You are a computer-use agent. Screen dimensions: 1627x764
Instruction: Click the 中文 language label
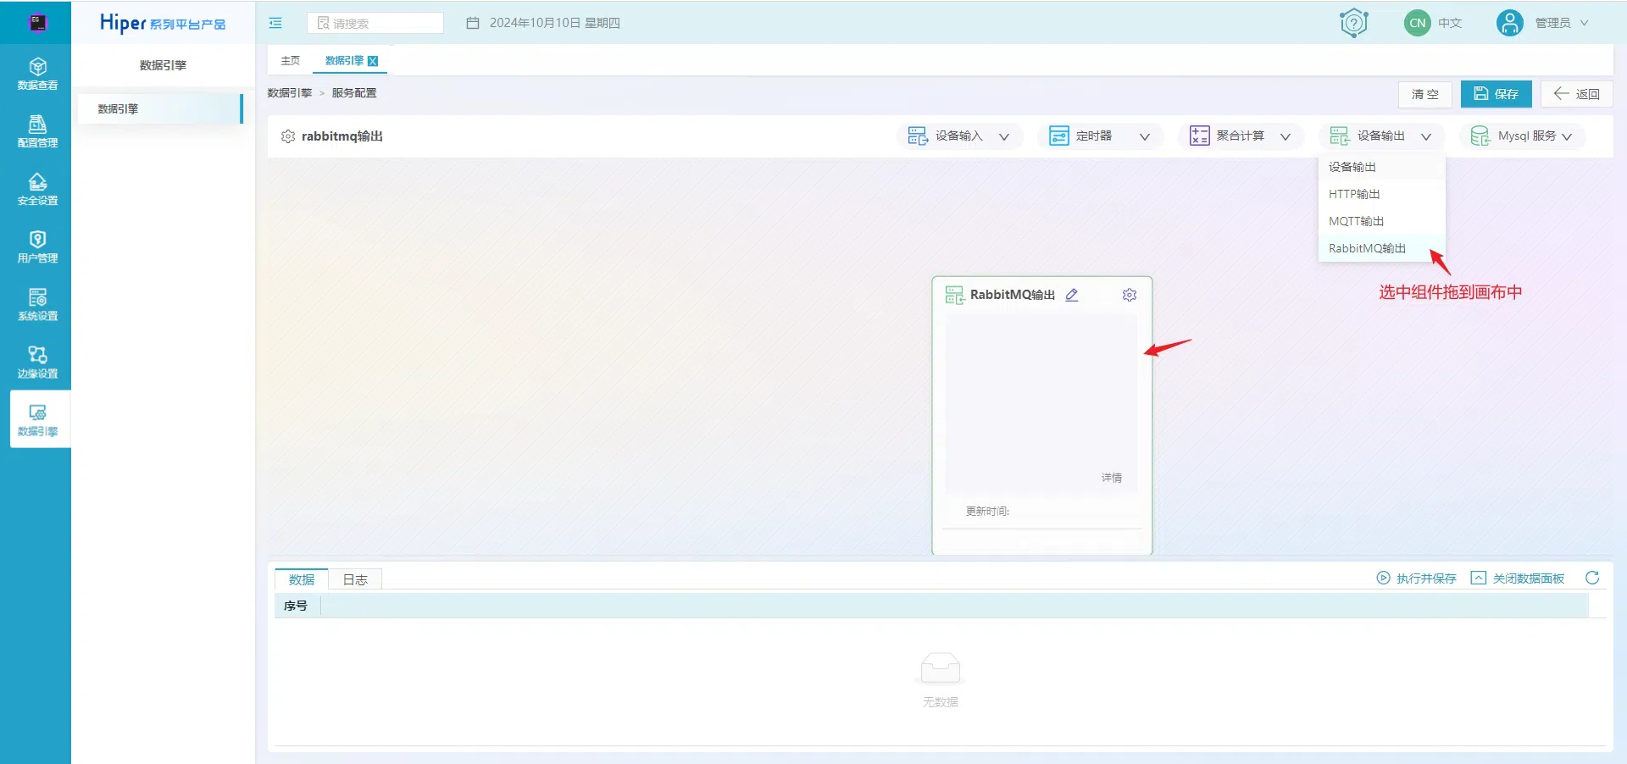coord(1450,23)
